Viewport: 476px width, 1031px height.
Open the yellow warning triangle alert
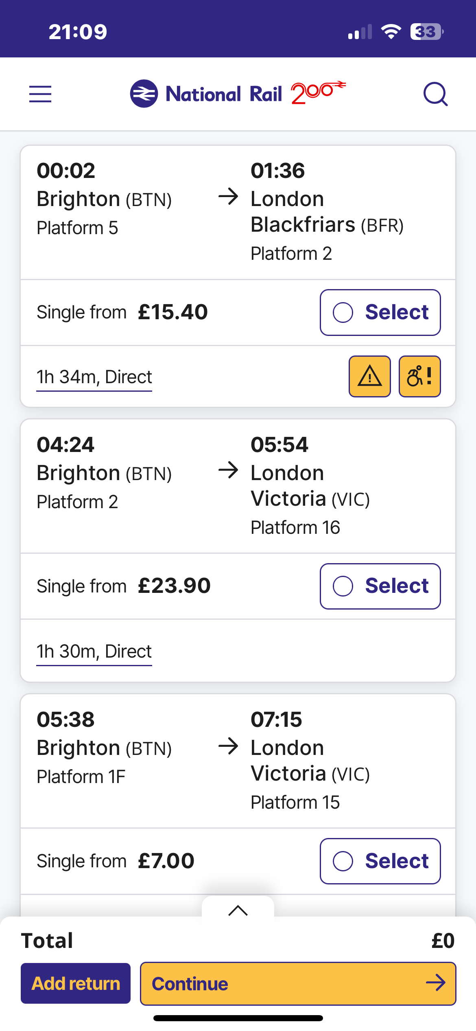point(369,376)
